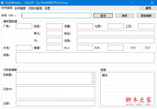Click the 类型 type field
This screenshot has width=157, height=109.
tap(55, 26)
